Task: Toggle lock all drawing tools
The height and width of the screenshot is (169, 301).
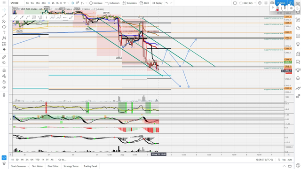Action: pos(4,82)
